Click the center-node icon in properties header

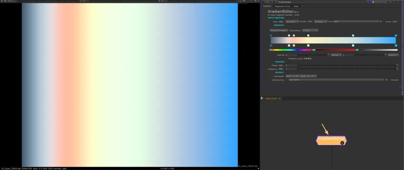[267, 2]
